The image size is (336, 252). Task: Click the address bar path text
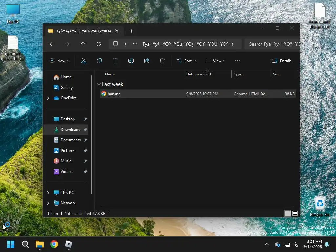188,44
